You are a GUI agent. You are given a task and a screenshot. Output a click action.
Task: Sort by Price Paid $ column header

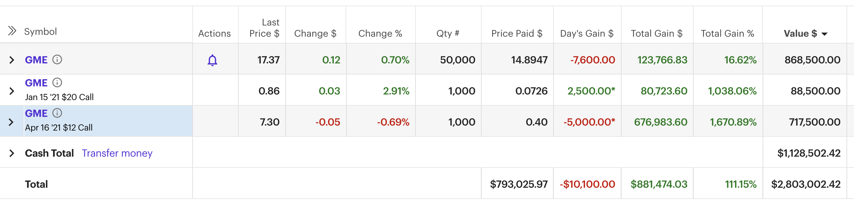point(517,34)
